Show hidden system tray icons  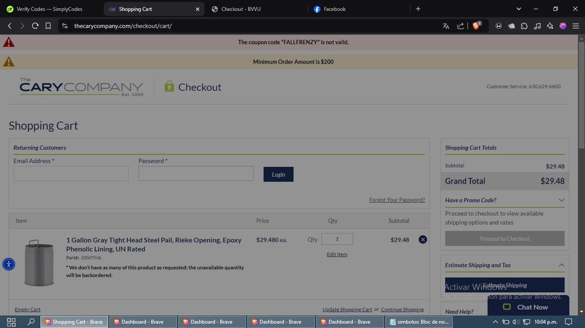click(x=495, y=322)
